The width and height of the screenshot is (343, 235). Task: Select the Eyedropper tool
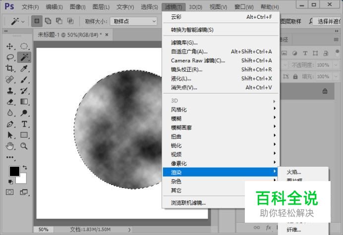24,68
